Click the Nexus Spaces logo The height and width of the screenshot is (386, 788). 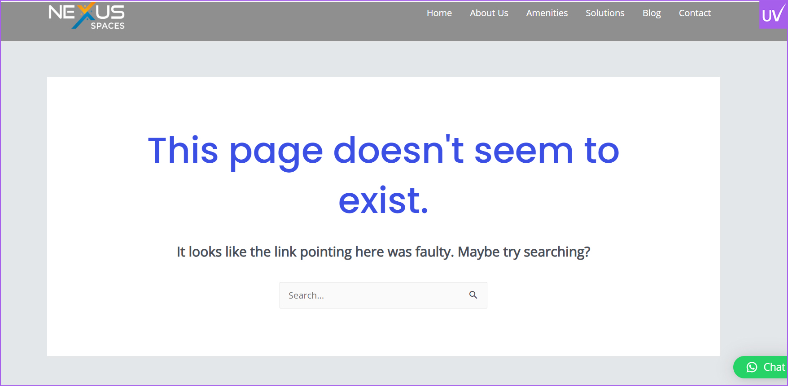pyautogui.click(x=87, y=16)
